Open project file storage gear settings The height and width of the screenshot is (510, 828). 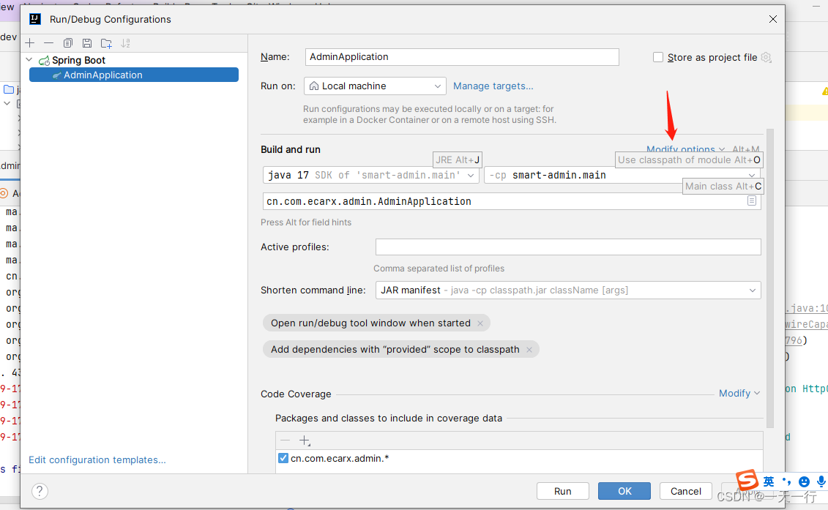pos(767,57)
